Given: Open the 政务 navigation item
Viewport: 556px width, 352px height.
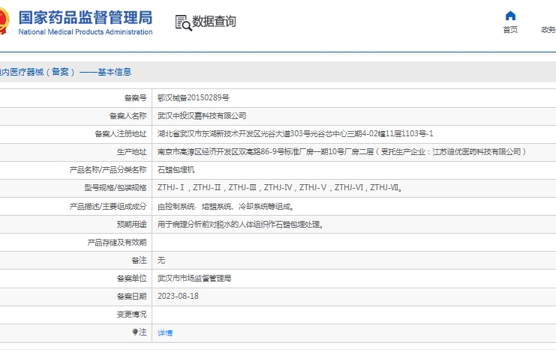Looking at the screenshot, I should pyautogui.click(x=548, y=30).
